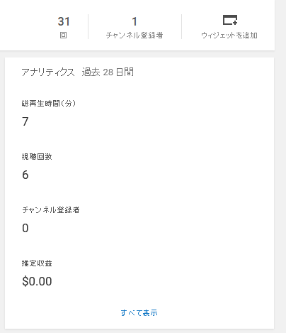Click the $0.00 revenue value
Screen dimensions: 286x333
(x=37, y=281)
